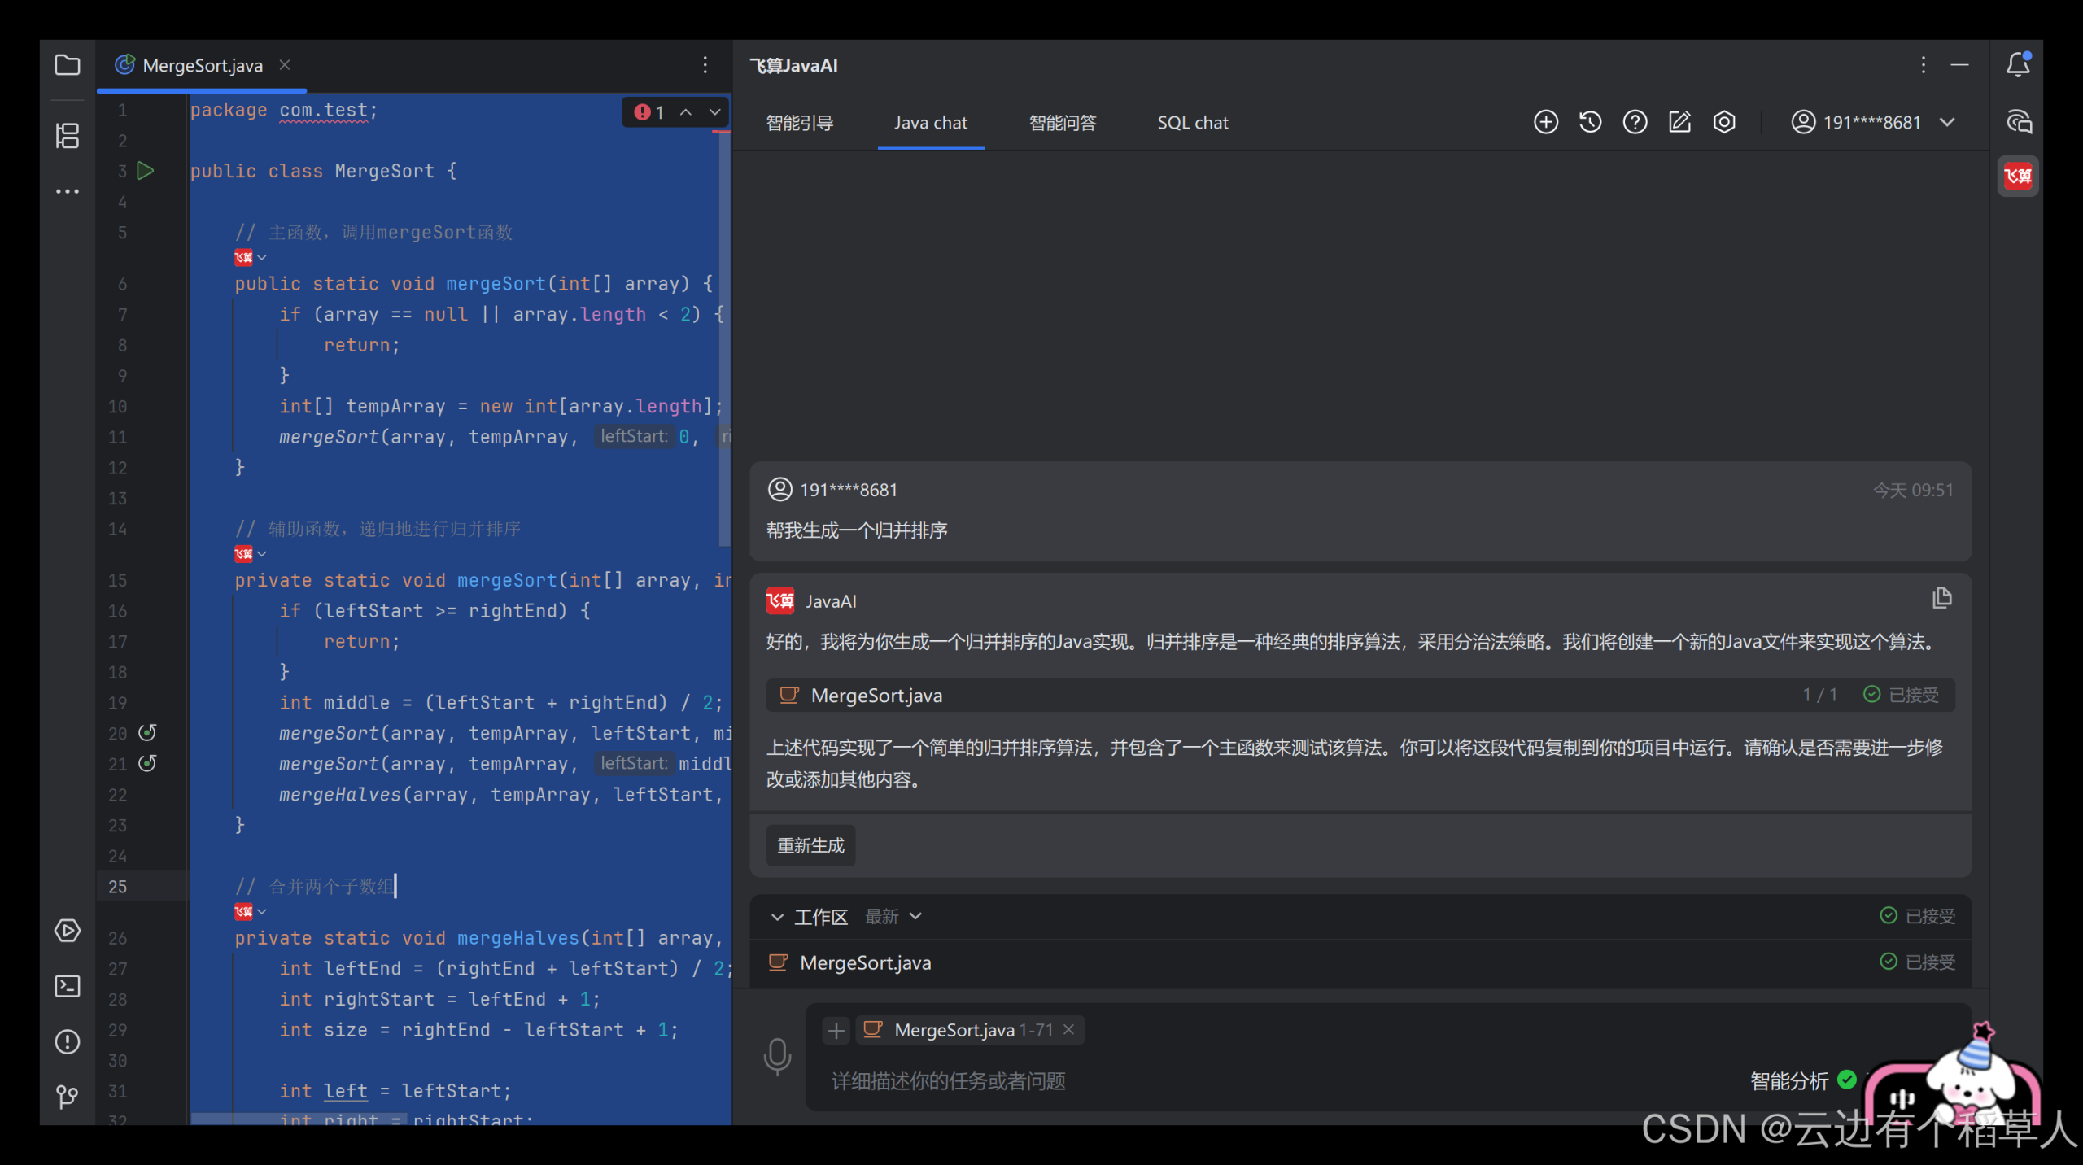Image resolution: width=2083 pixels, height=1165 pixels.
Task: Click 已接受 status beside workspace MergeSort.java
Action: 1916,962
